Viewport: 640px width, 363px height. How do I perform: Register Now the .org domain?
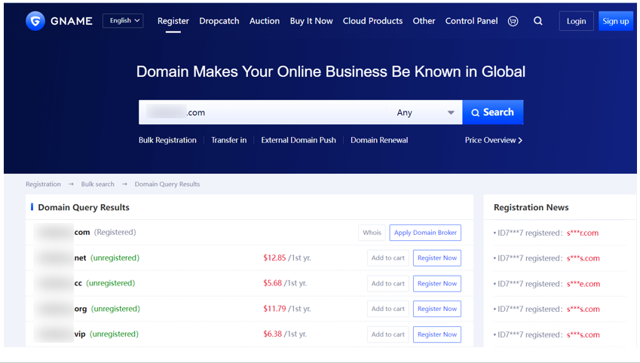tap(437, 310)
